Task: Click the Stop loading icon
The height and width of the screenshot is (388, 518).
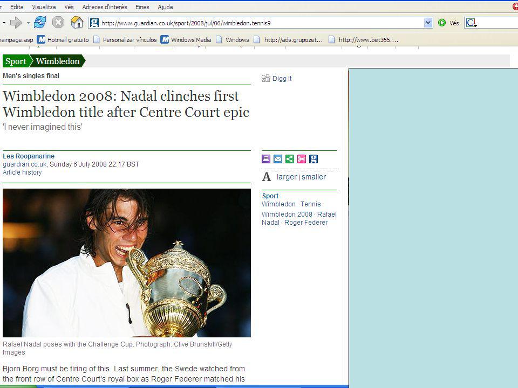Action: pyautogui.click(x=58, y=23)
